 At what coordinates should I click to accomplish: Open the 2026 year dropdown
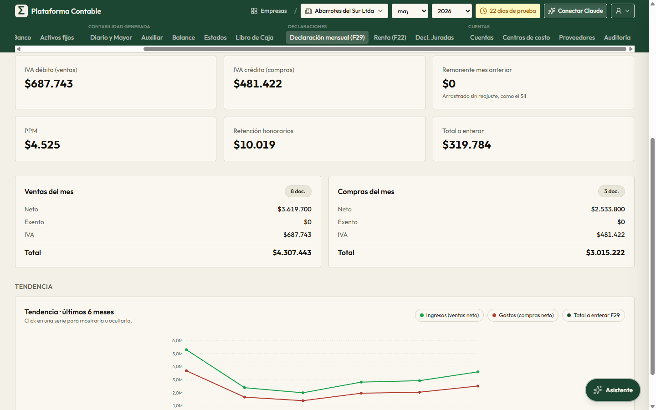(452, 11)
